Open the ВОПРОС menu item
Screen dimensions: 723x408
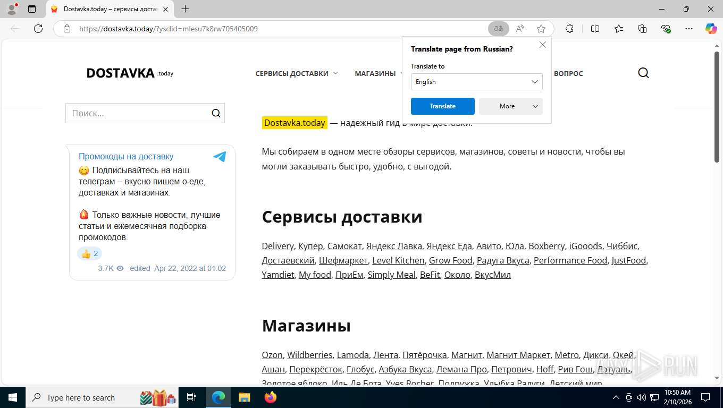(568, 73)
